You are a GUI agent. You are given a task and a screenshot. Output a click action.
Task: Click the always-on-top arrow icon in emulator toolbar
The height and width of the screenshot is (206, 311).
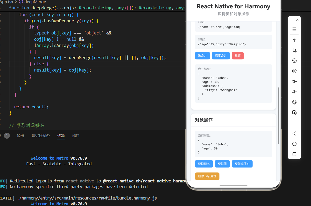[294, 40]
